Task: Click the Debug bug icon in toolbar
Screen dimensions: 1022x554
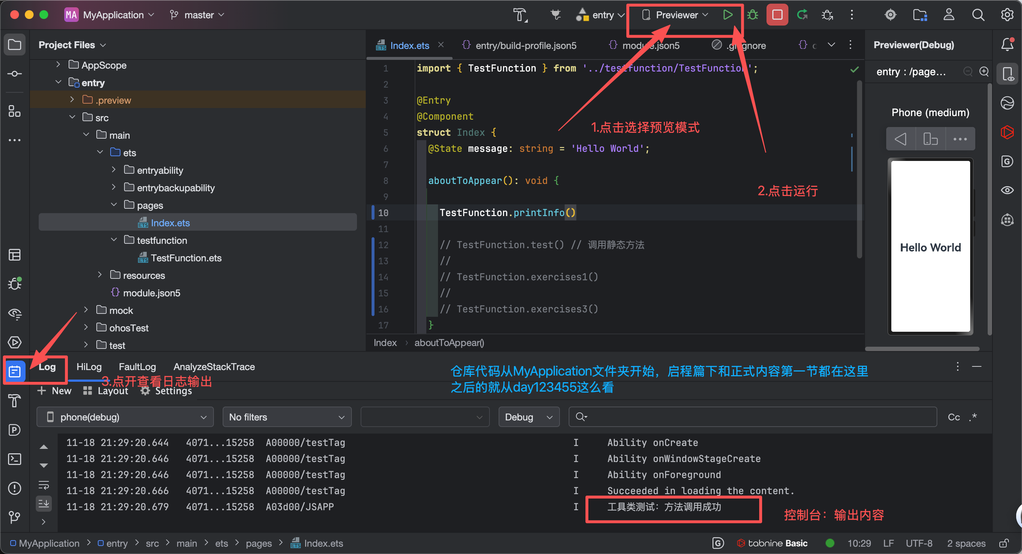Action: (752, 15)
